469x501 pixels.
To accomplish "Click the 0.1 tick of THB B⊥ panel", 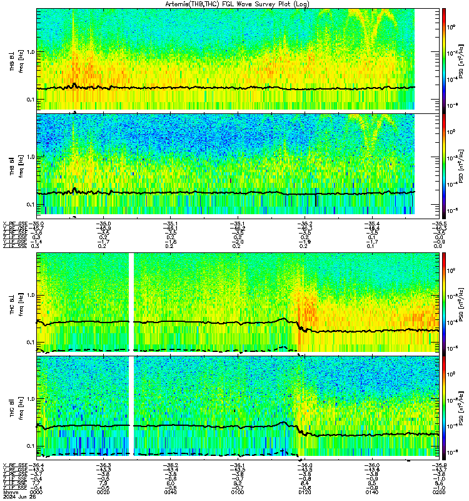I will (x=31, y=100).
